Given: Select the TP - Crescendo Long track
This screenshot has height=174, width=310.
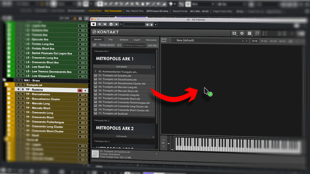Looking at the screenshot, I should pos(40,113).
